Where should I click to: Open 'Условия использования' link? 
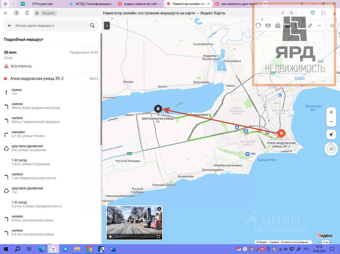(x=294, y=242)
